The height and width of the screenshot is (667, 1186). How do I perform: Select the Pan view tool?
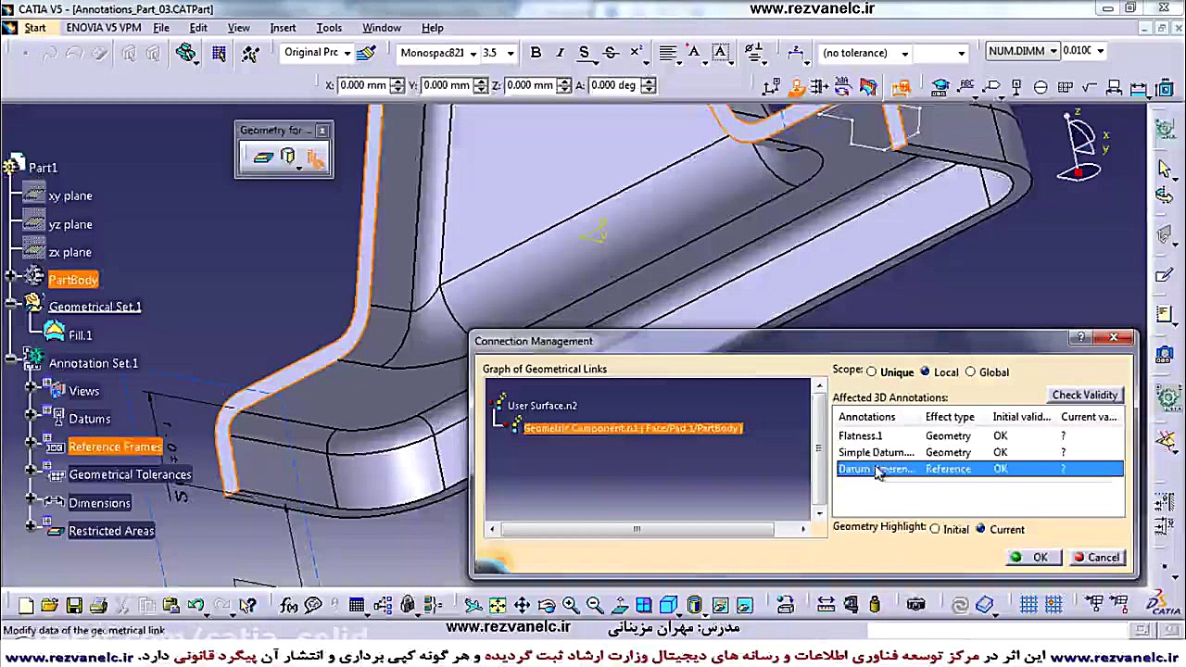pyautogui.click(x=522, y=606)
